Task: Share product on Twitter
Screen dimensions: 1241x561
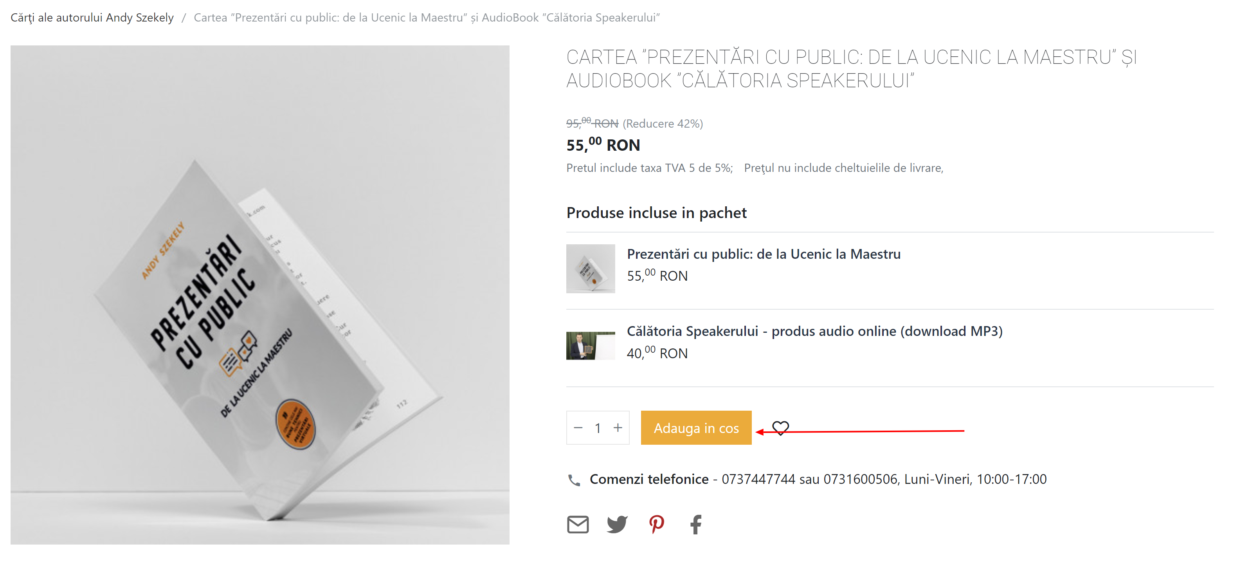Action: 617,524
